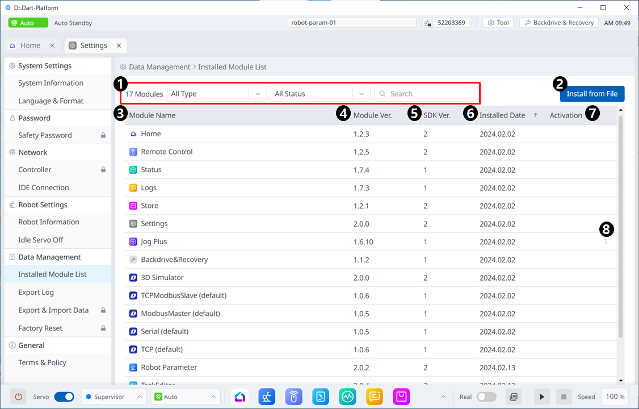This screenshot has width=639, height=409.
Task: Toggle the Real mode switch
Action: (486, 397)
